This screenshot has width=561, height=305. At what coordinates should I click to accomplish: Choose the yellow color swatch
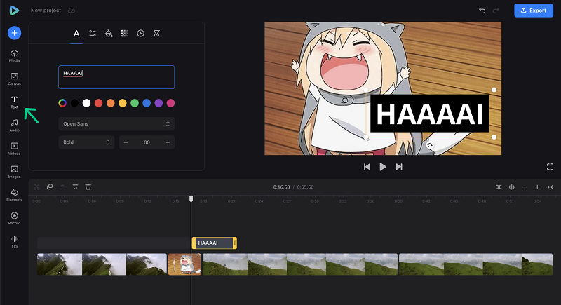123,103
